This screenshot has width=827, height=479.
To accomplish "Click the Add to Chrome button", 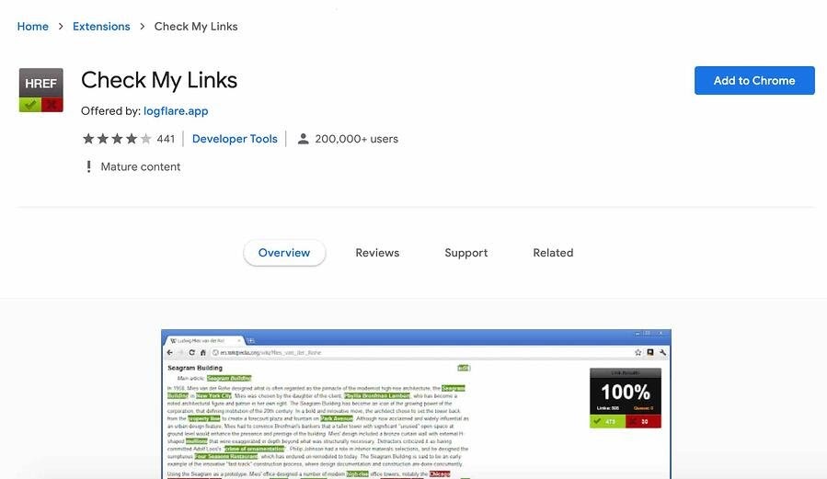I will click(x=754, y=81).
